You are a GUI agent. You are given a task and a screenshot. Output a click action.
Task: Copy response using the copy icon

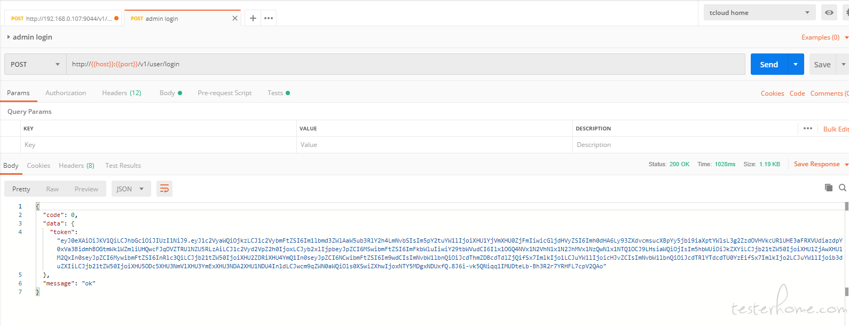(828, 188)
